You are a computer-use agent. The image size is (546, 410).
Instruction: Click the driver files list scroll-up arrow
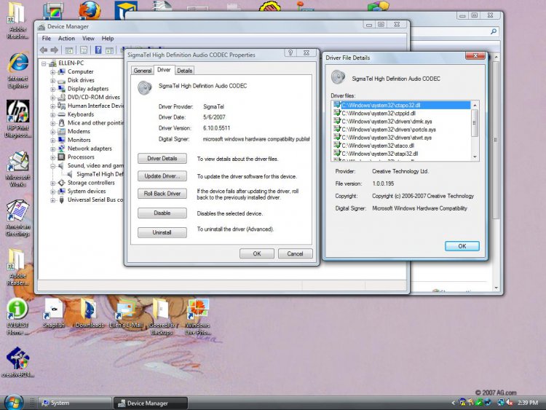475,105
